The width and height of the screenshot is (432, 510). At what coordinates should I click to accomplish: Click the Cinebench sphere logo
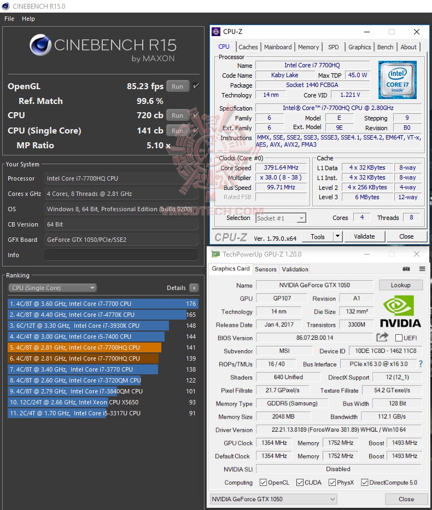click(x=40, y=45)
